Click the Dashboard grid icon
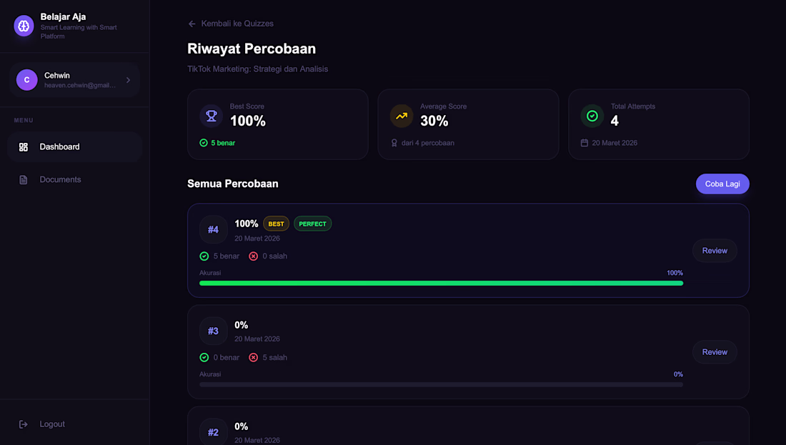 click(24, 147)
